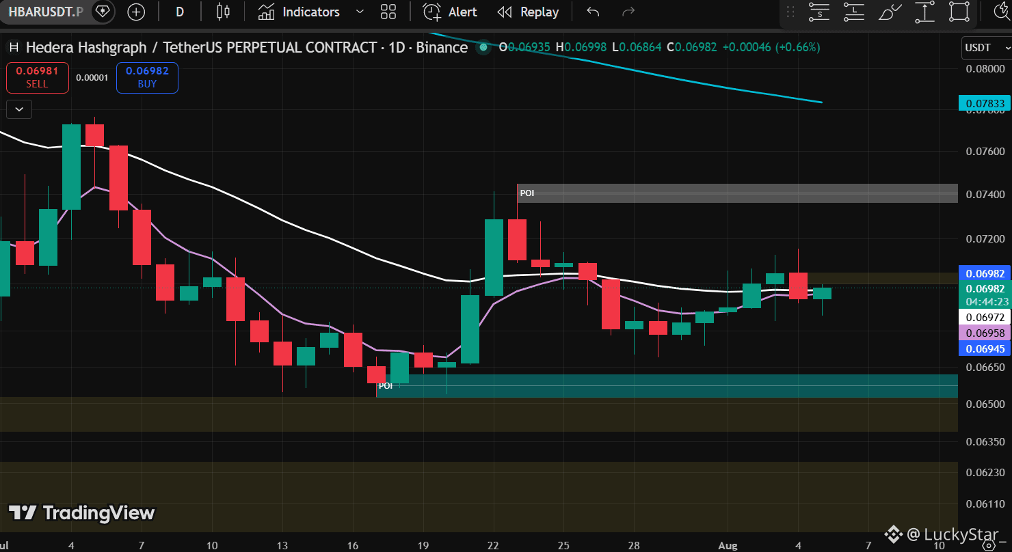The height and width of the screenshot is (552, 1012).
Task: Redo the chart action
Action: pyautogui.click(x=628, y=12)
